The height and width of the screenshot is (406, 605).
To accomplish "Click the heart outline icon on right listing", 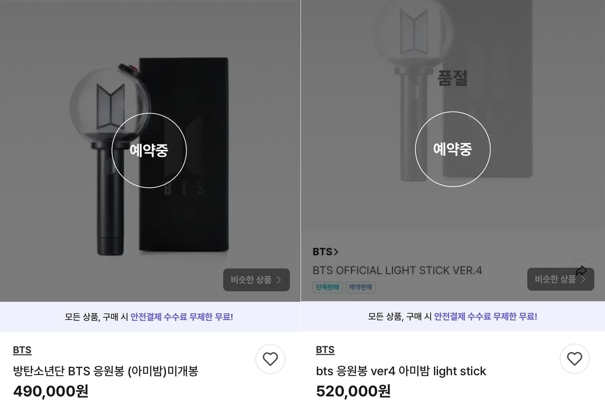I will pos(575,359).
